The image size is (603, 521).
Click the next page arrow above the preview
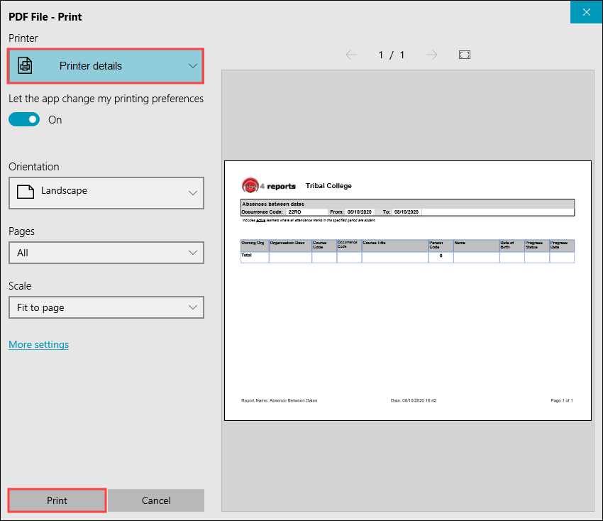[x=432, y=55]
